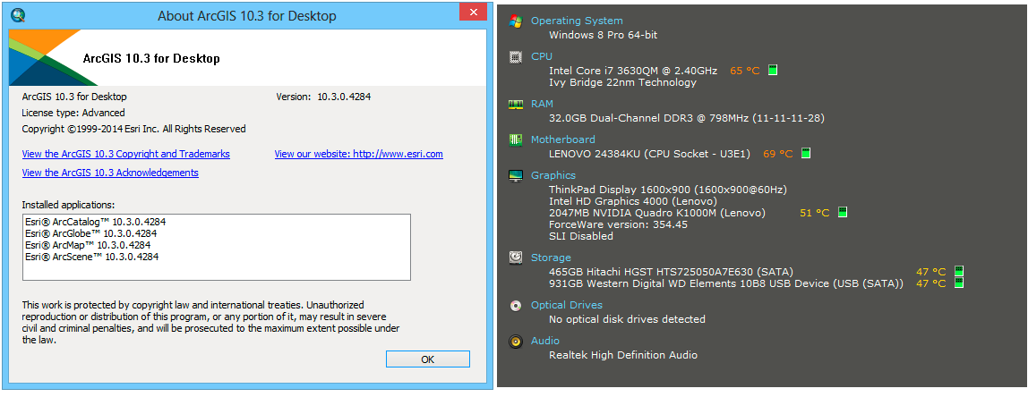Click the ArcGIS 10.3 for Desktop banner title
Screen dimensions: 1028x397
[151, 58]
